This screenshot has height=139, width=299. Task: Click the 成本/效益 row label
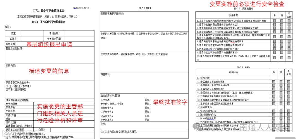coord(11,122)
